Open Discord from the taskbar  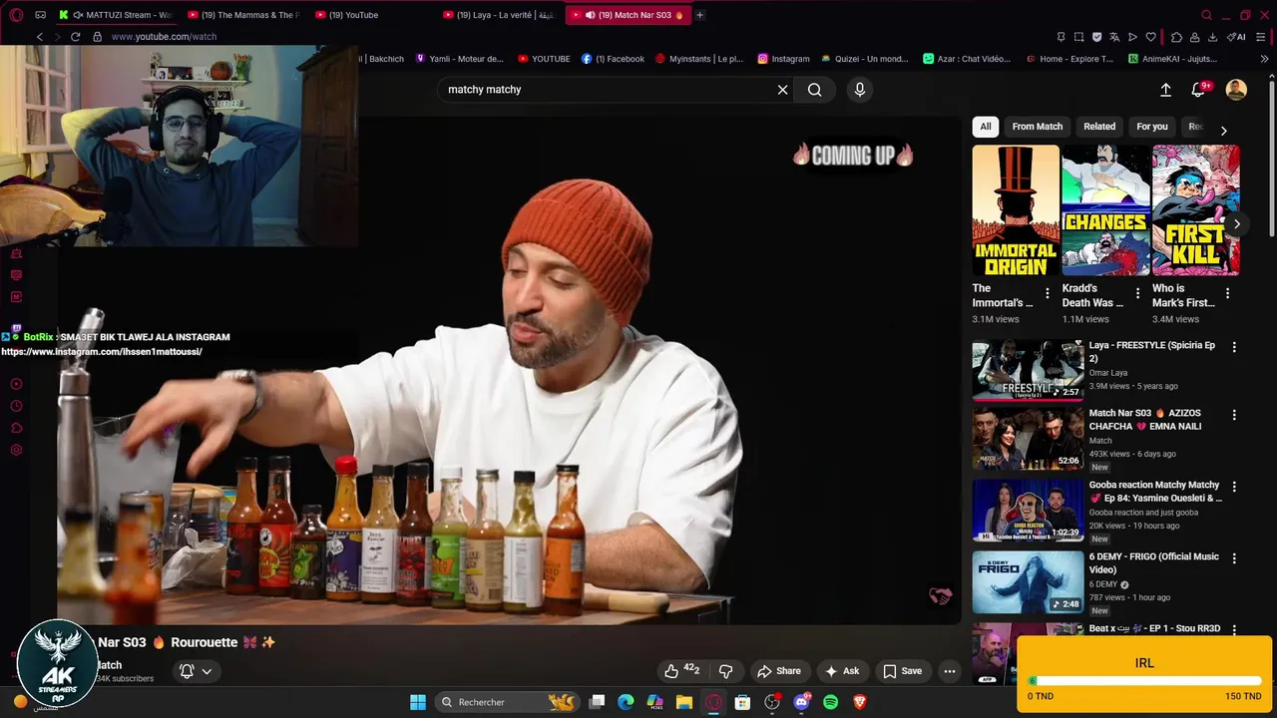(x=801, y=702)
